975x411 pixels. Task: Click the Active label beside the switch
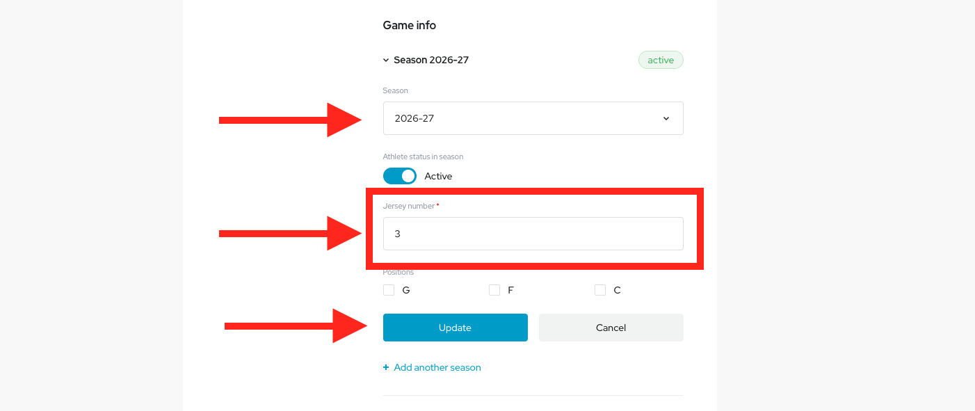438,176
